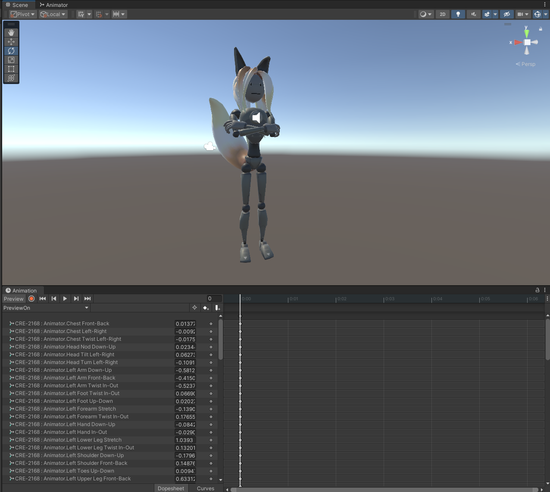Go to previous keyframe

[54, 299]
